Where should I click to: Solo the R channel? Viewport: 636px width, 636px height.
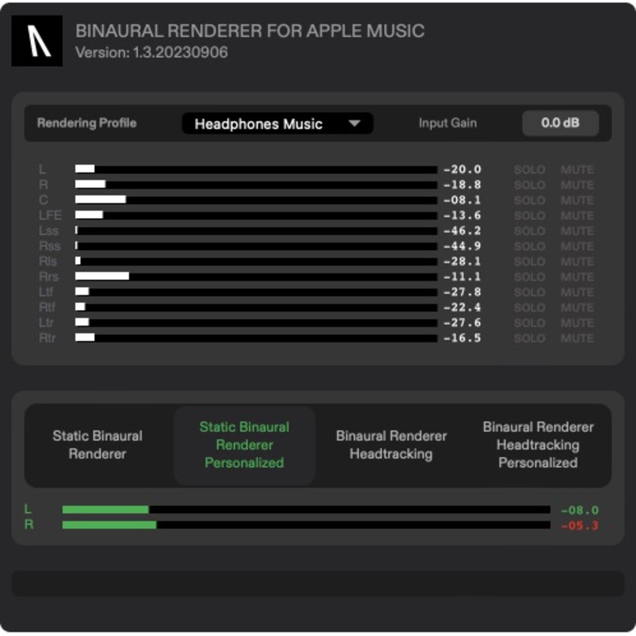click(529, 185)
